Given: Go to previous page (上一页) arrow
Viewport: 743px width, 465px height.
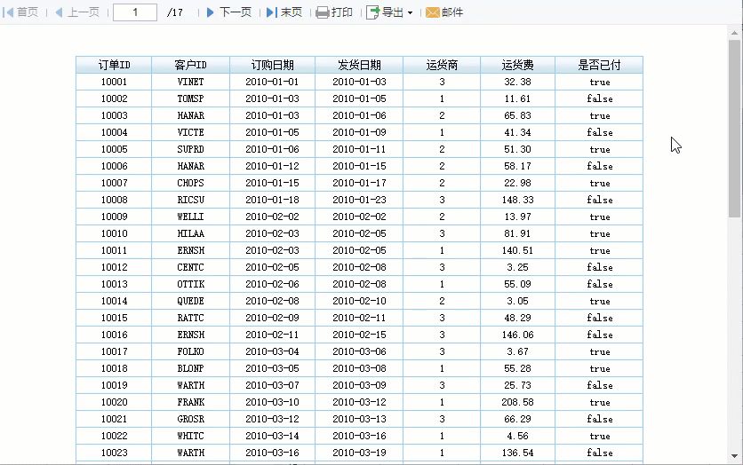Looking at the screenshot, I should tap(59, 12).
